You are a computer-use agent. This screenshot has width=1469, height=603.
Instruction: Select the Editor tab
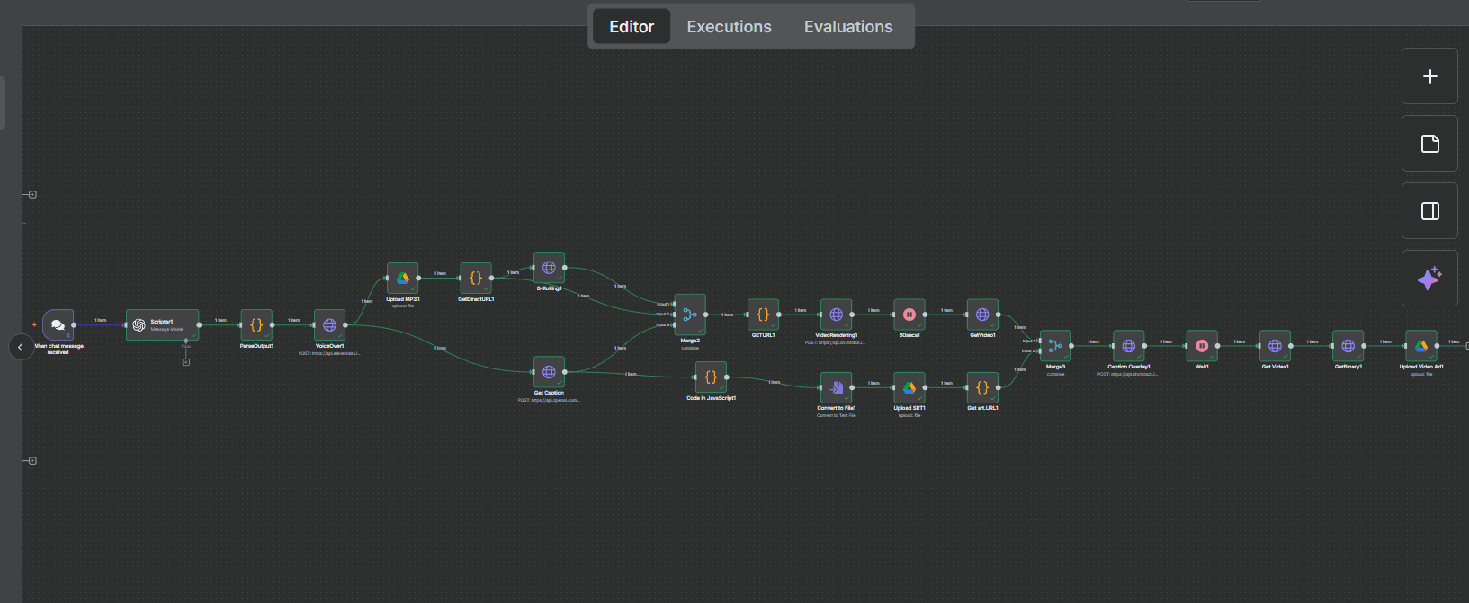point(631,27)
